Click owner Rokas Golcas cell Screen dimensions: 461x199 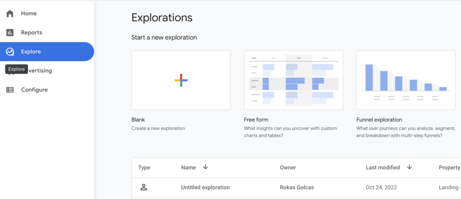297,187
